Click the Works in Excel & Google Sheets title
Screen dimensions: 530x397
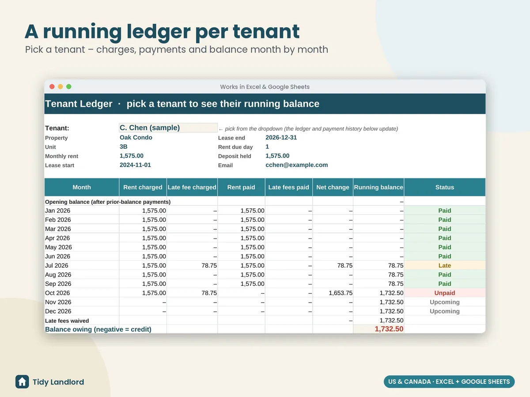[x=265, y=87]
